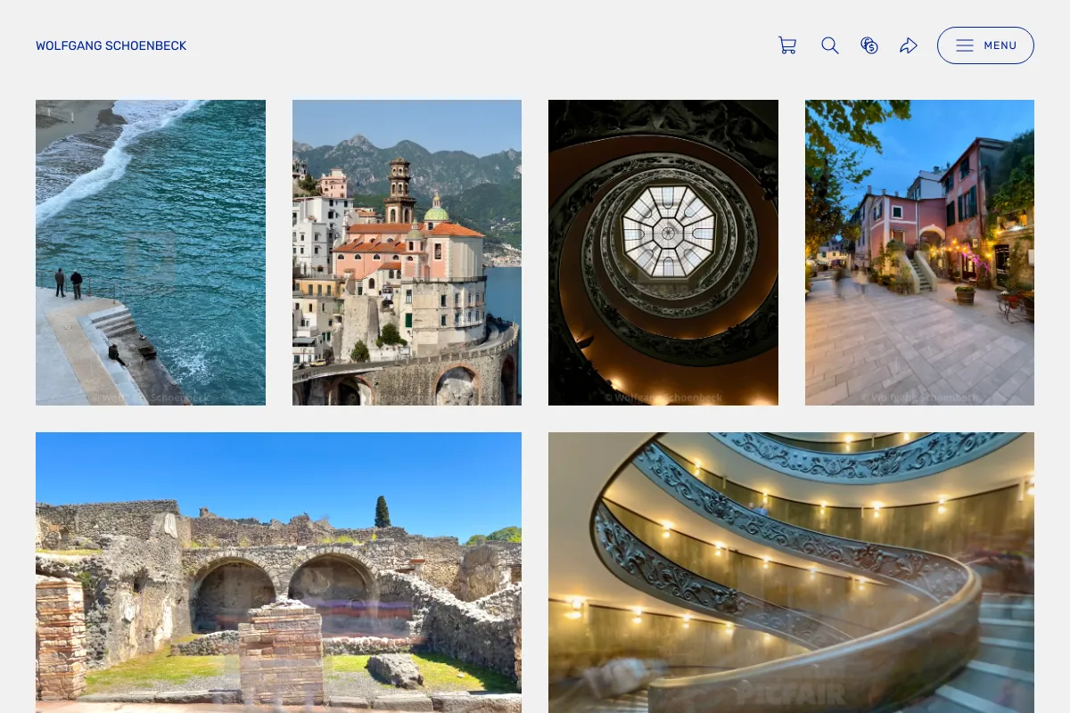Open the MENU button
Image resolution: width=1070 pixels, height=713 pixels.
click(985, 45)
